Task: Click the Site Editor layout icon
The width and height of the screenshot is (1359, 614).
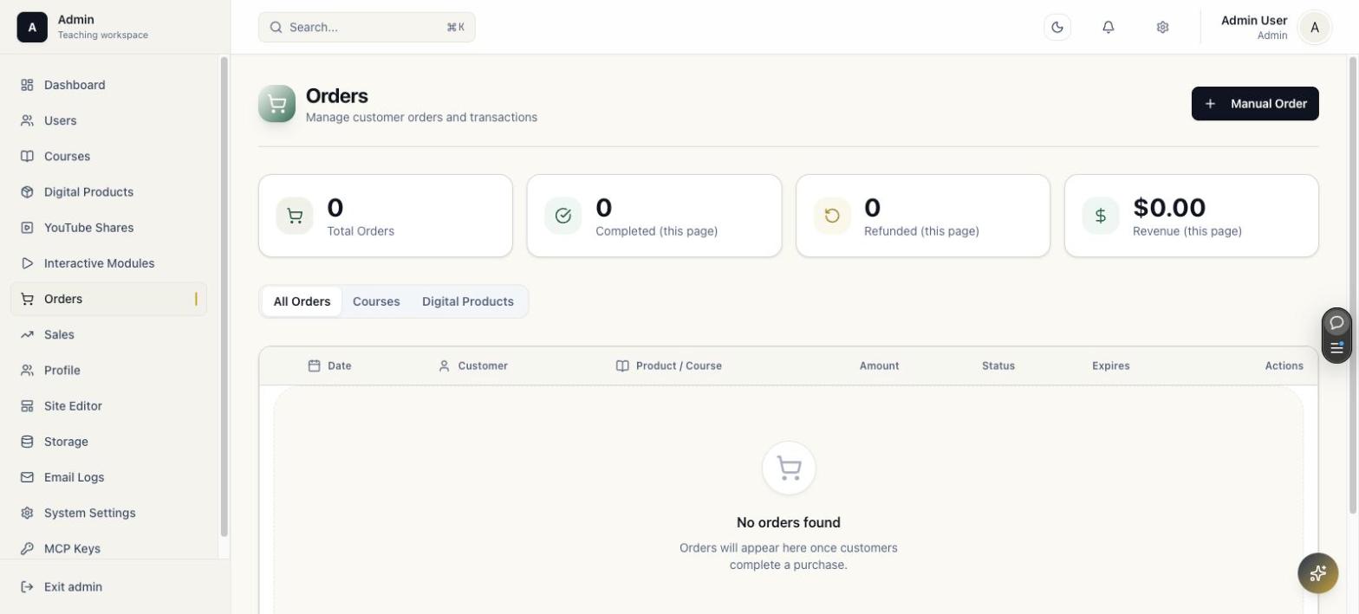Action: pos(27,405)
